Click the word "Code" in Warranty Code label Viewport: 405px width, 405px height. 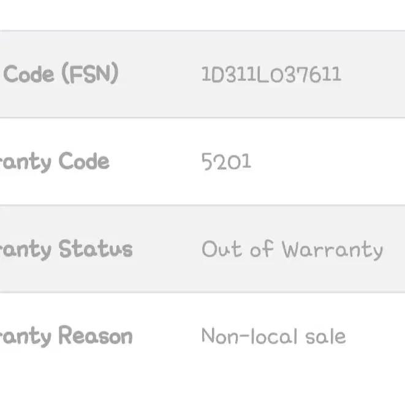84,161
